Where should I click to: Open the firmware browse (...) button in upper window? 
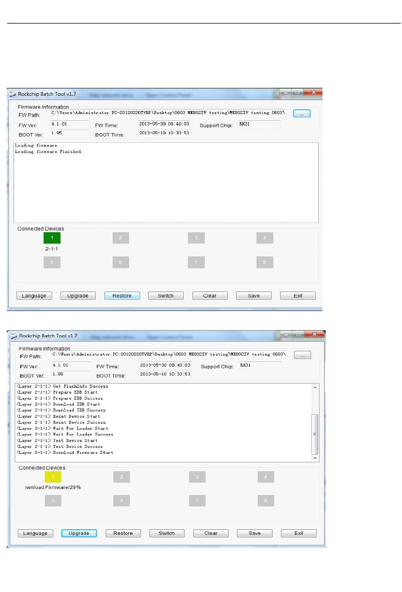[x=302, y=114]
